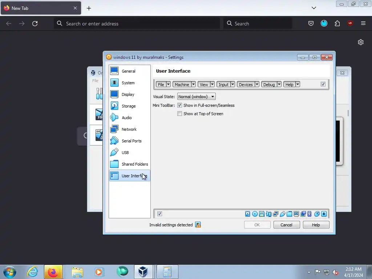
Task: Click the USB status bar indicator
Action: coord(283,214)
